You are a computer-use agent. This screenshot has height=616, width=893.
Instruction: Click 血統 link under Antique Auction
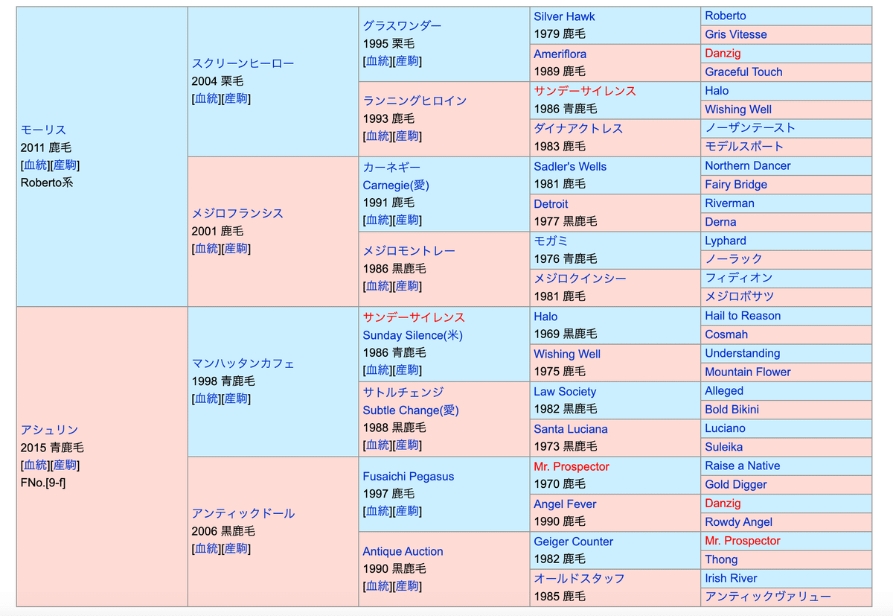377,585
